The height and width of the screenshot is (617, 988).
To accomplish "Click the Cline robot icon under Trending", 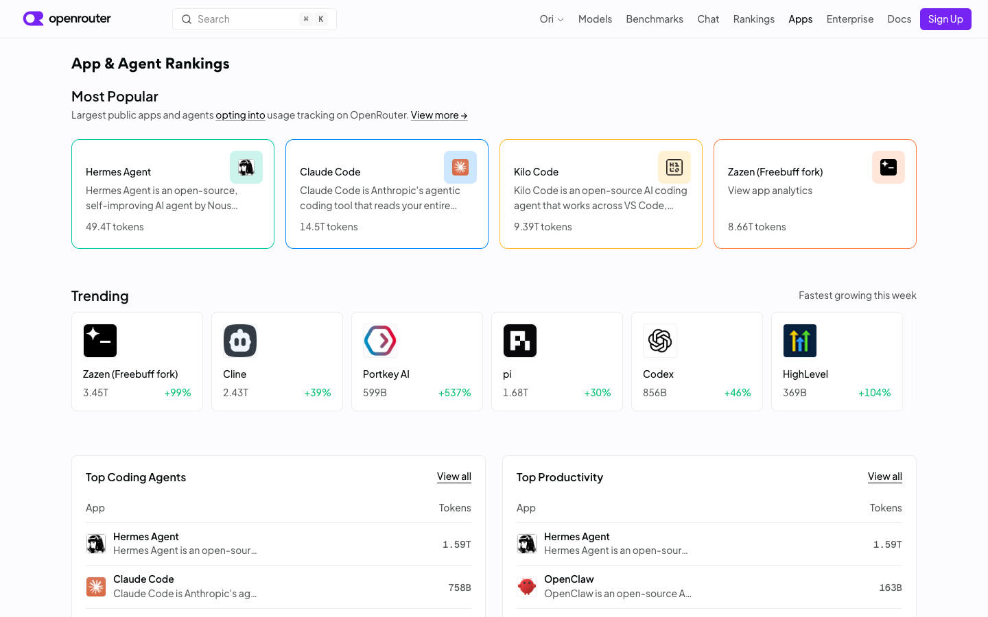I will coord(240,341).
